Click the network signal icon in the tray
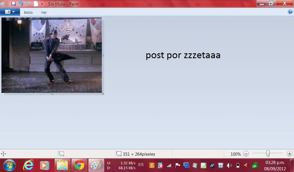Screen dimensions: 294x172 coord(169,165)
